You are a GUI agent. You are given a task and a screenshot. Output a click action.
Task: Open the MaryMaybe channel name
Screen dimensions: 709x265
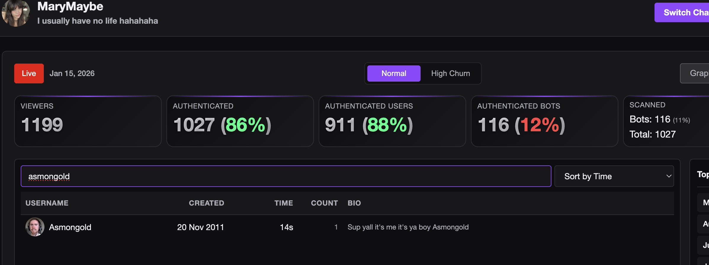point(70,6)
